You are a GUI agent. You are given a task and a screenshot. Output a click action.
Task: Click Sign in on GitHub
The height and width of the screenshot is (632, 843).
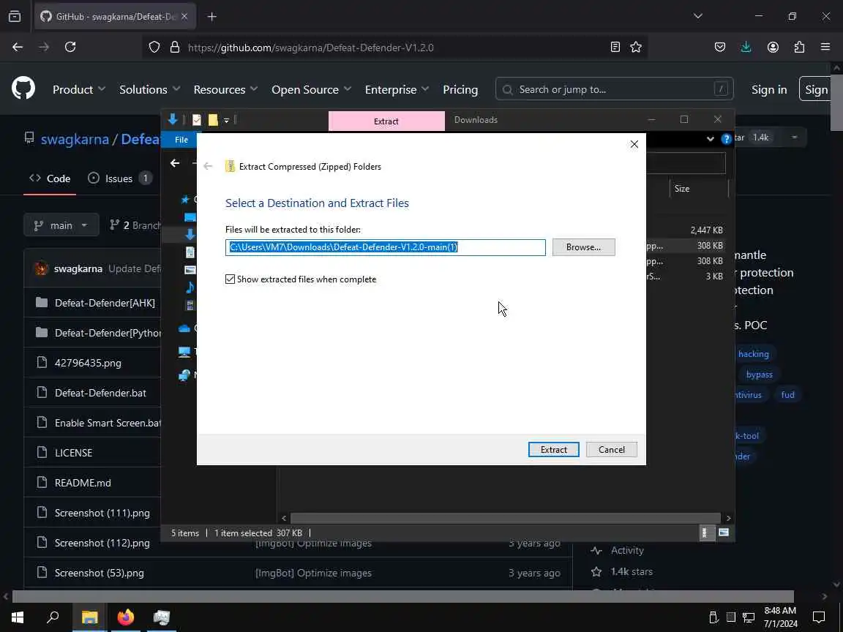(x=769, y=90)
